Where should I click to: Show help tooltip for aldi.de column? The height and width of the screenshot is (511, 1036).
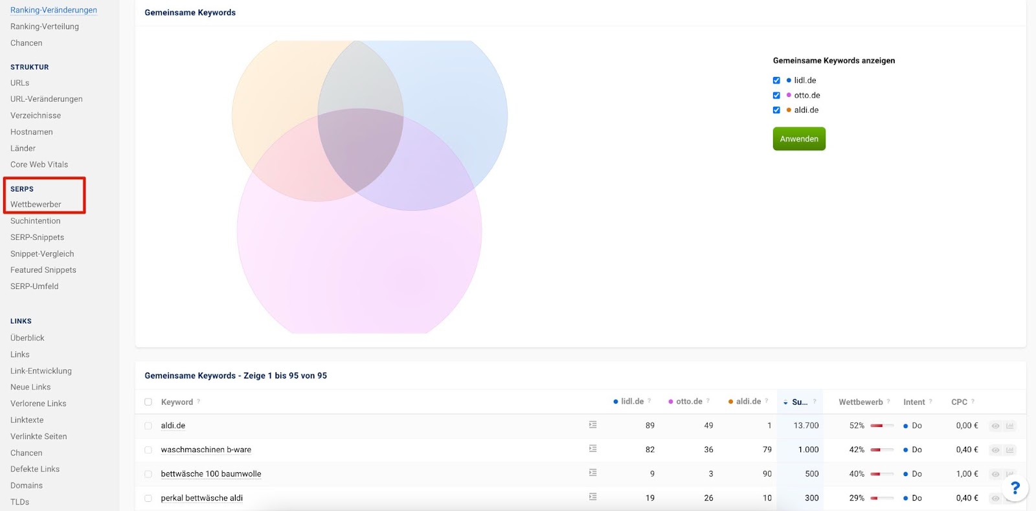pyautogui.click(x=767, y=401)
